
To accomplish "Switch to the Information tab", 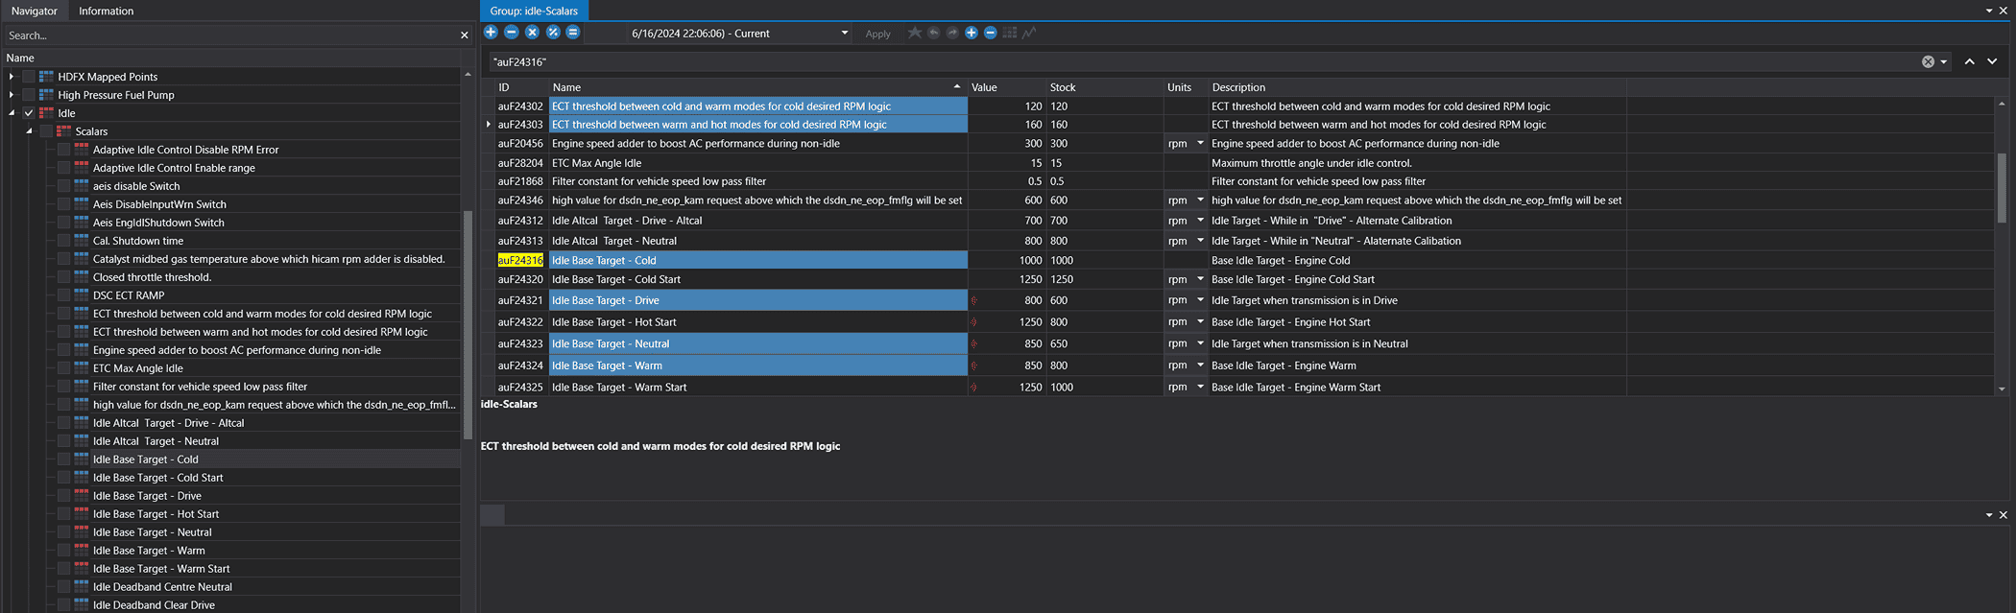I will pos(106,11).
